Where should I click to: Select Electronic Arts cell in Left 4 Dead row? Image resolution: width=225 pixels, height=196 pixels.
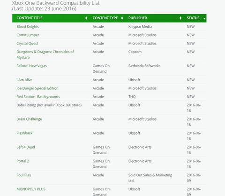point(140,147)
